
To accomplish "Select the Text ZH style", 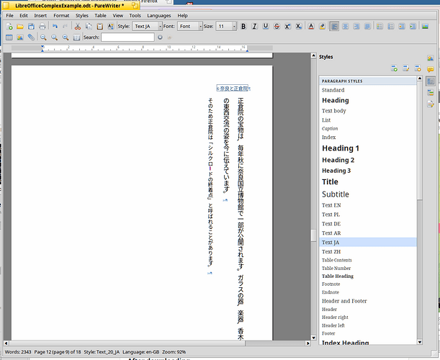I will click(368, 252).
